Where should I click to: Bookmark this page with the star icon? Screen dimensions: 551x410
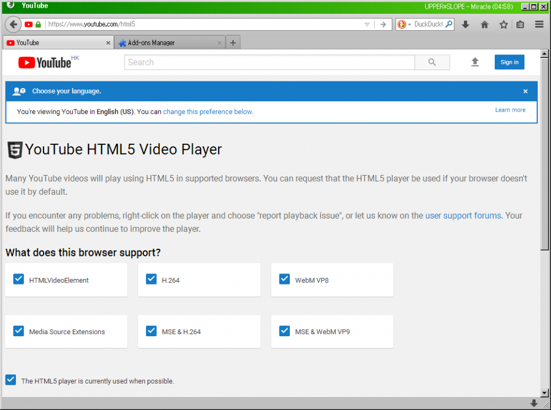[503, 24]
